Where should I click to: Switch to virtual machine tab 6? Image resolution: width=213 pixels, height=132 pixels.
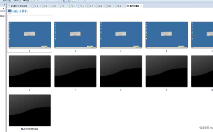click(82, 6)
